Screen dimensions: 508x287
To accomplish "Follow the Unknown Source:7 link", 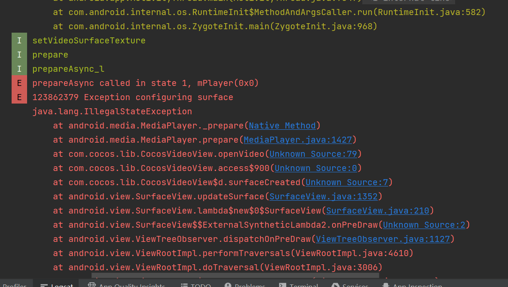I will pos(347,183).
